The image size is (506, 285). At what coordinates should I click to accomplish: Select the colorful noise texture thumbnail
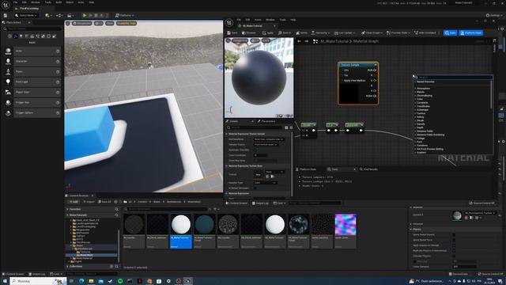coord(346,224)
